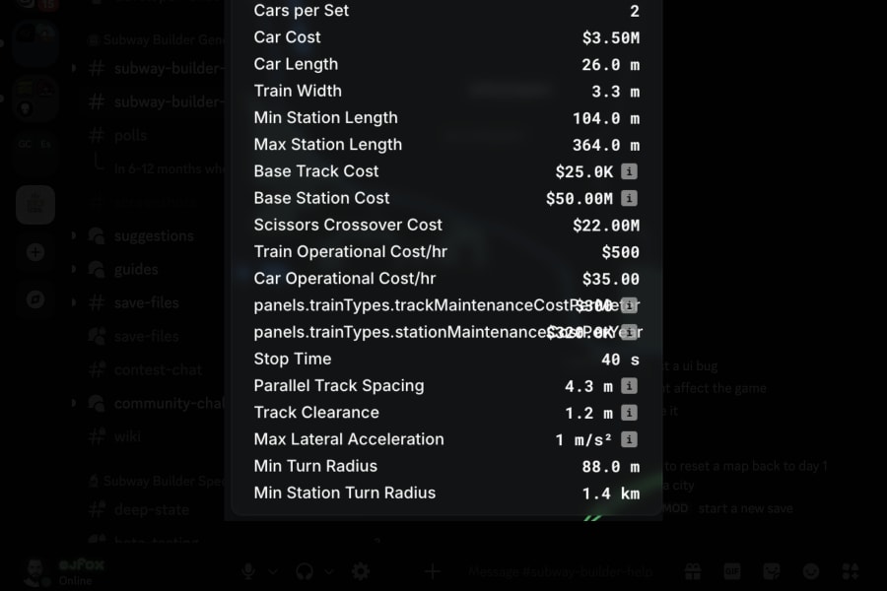Click info icon beside Base Station Cost
The width and height of the screenshot is (887, 591).
click(x=629, y=198)
